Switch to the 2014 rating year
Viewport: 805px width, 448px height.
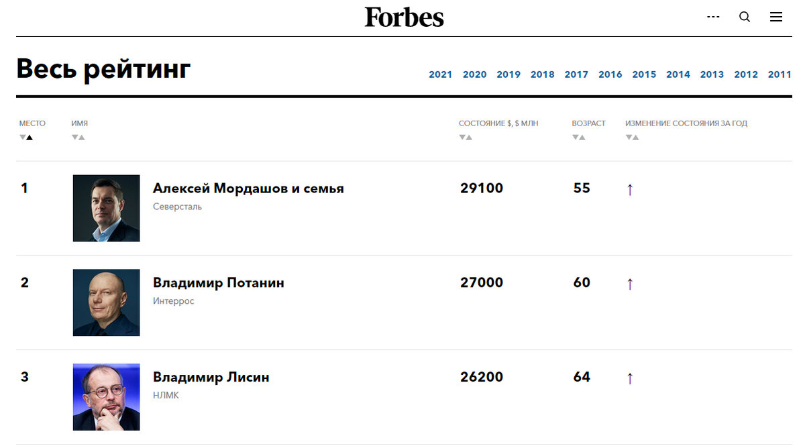[678, 74]
